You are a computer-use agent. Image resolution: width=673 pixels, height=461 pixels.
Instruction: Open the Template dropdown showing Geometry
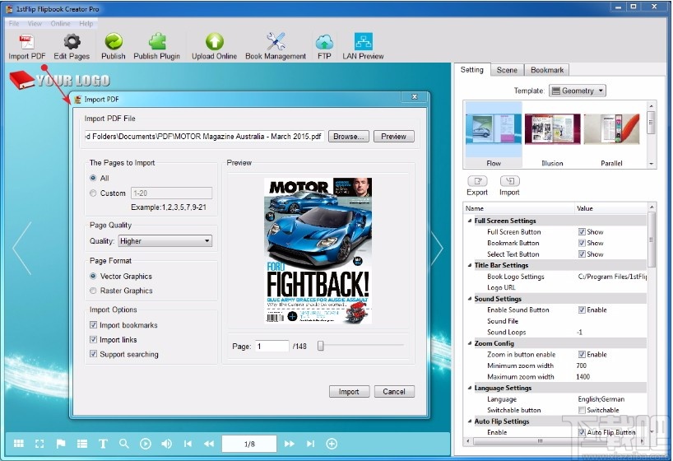coord(578,91)
